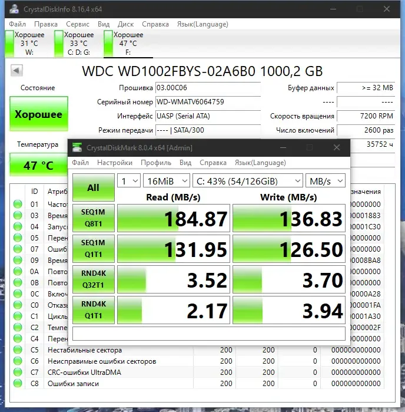Click the CRC-ошибки UltraDMA attribute row text
The image size is (405, 412).
click(x=84, y=373)
